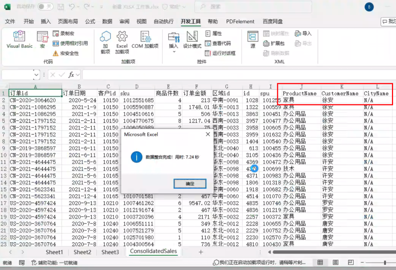Viewport: 396px width, 270px height.
Task: Close the Microsoft Excel message dialog
Action: tap(208, 134)
